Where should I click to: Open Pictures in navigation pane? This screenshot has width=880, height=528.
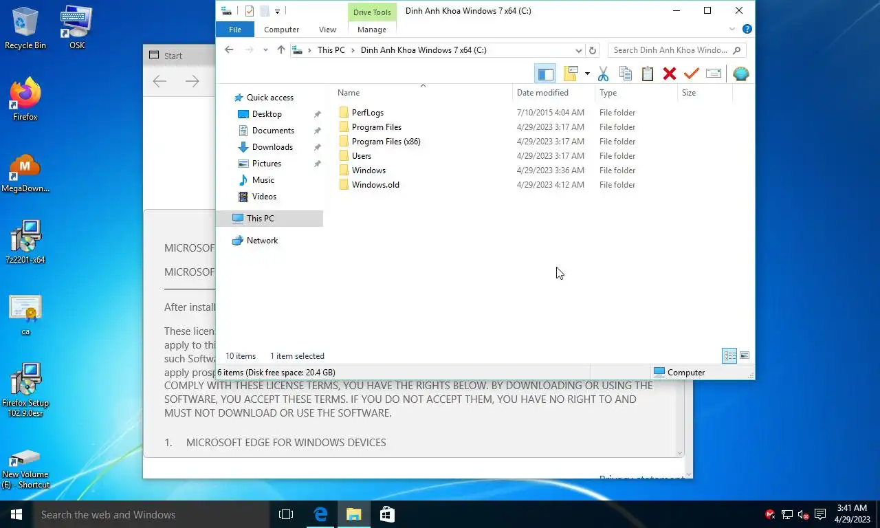pos(267,164)
